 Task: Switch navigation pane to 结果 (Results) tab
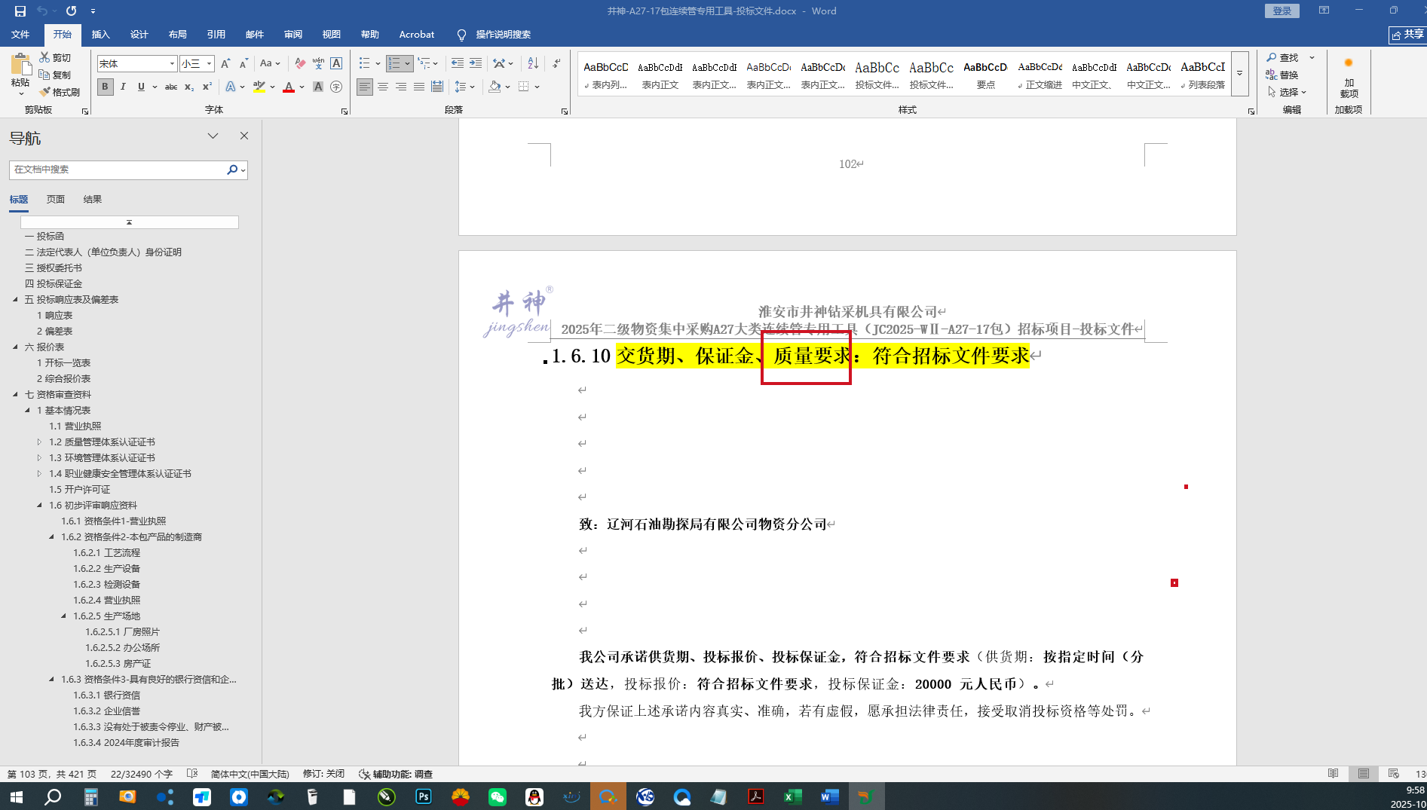click(93, 199)
